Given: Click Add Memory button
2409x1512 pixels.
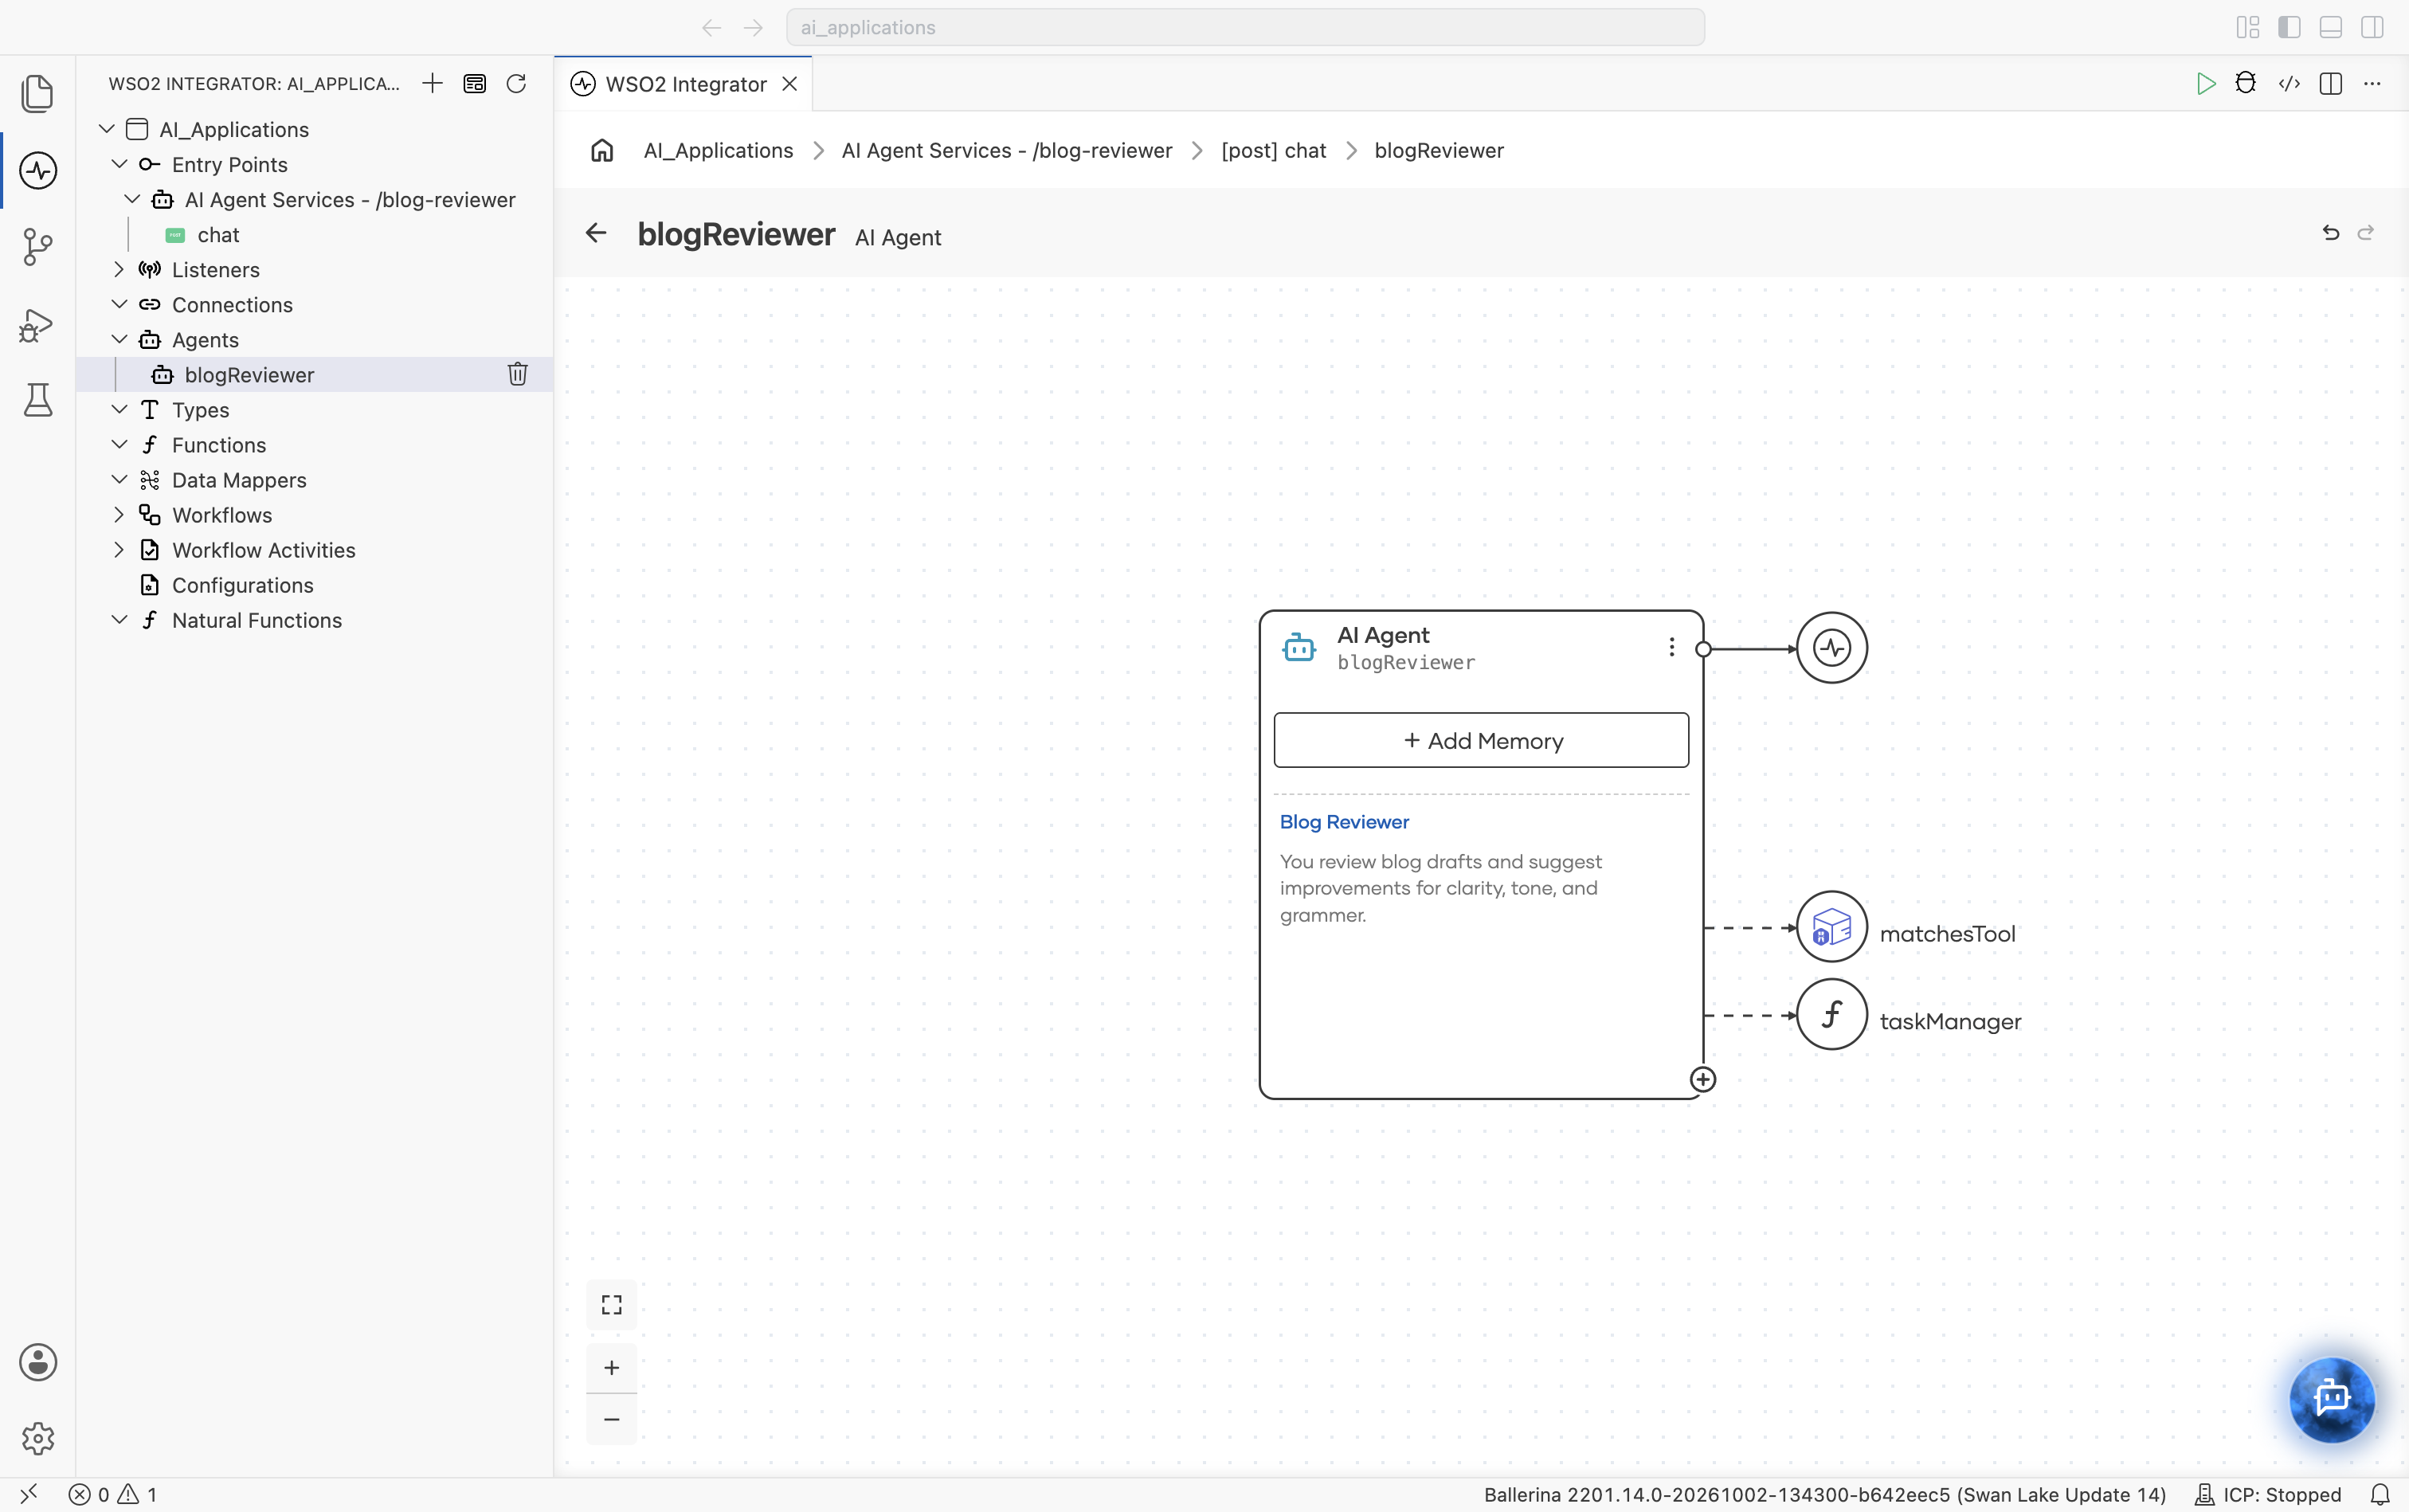Looking at the screenshot, I should click(x=1481, y=740).
